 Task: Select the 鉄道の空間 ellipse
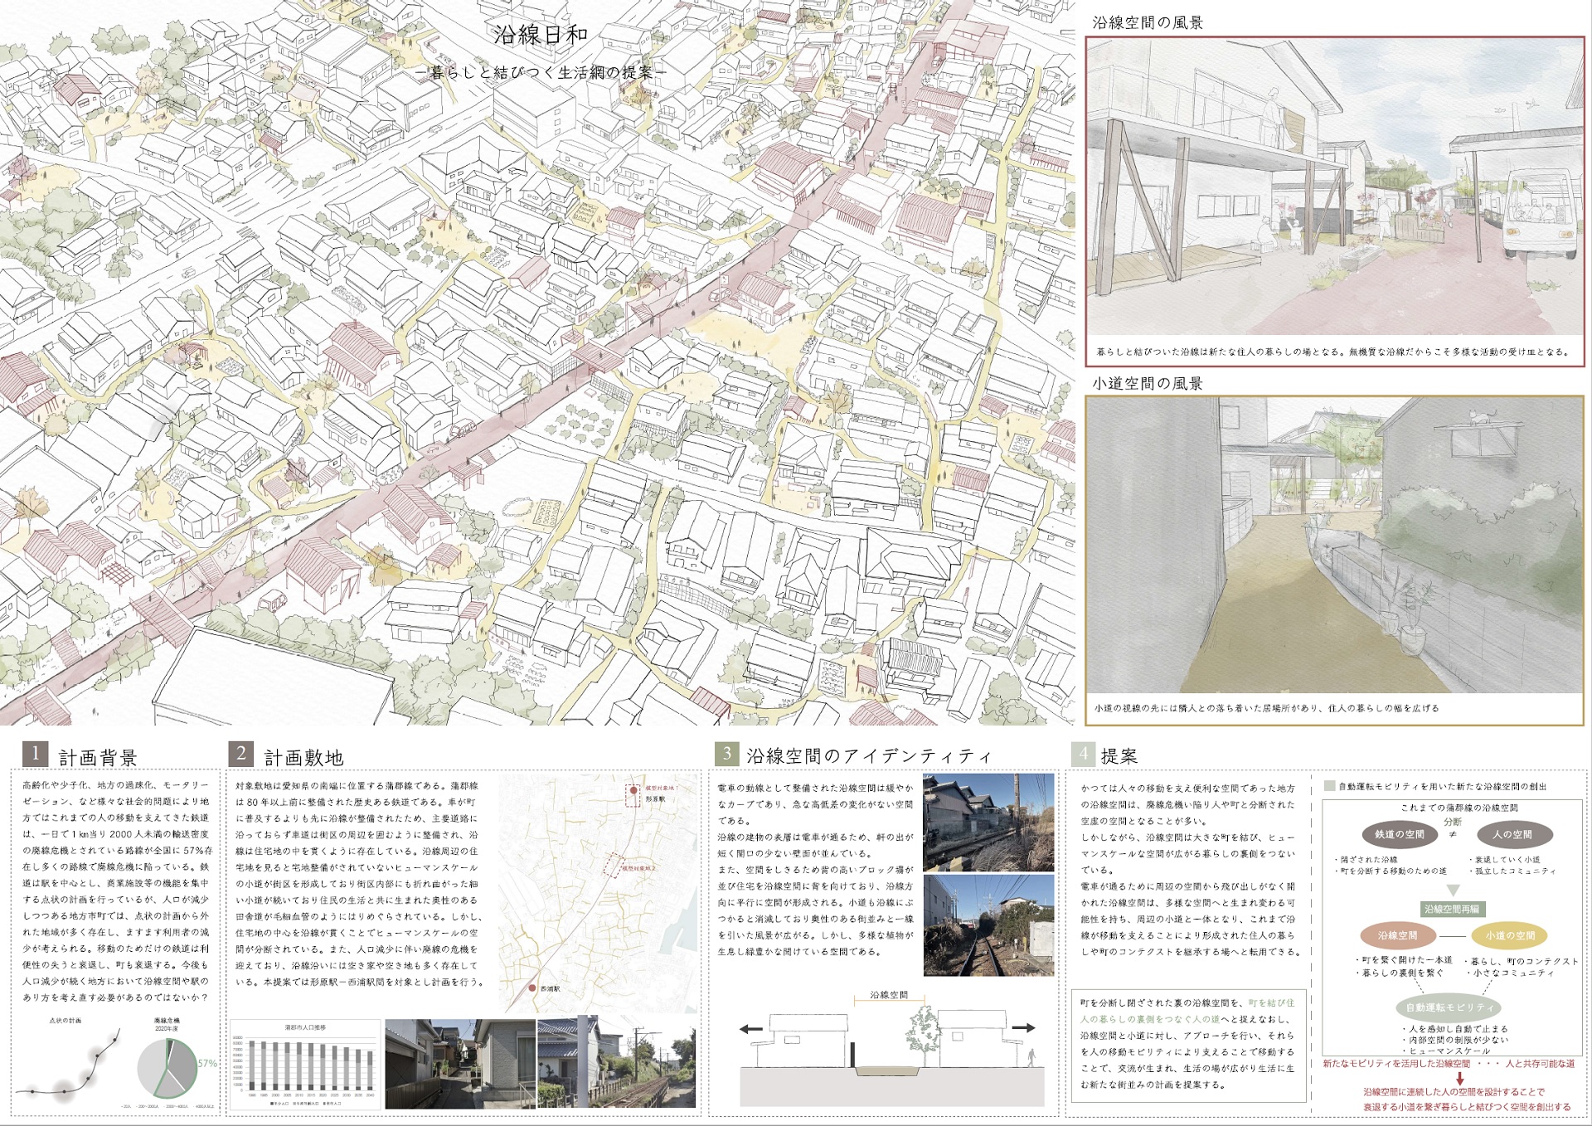1400,834
